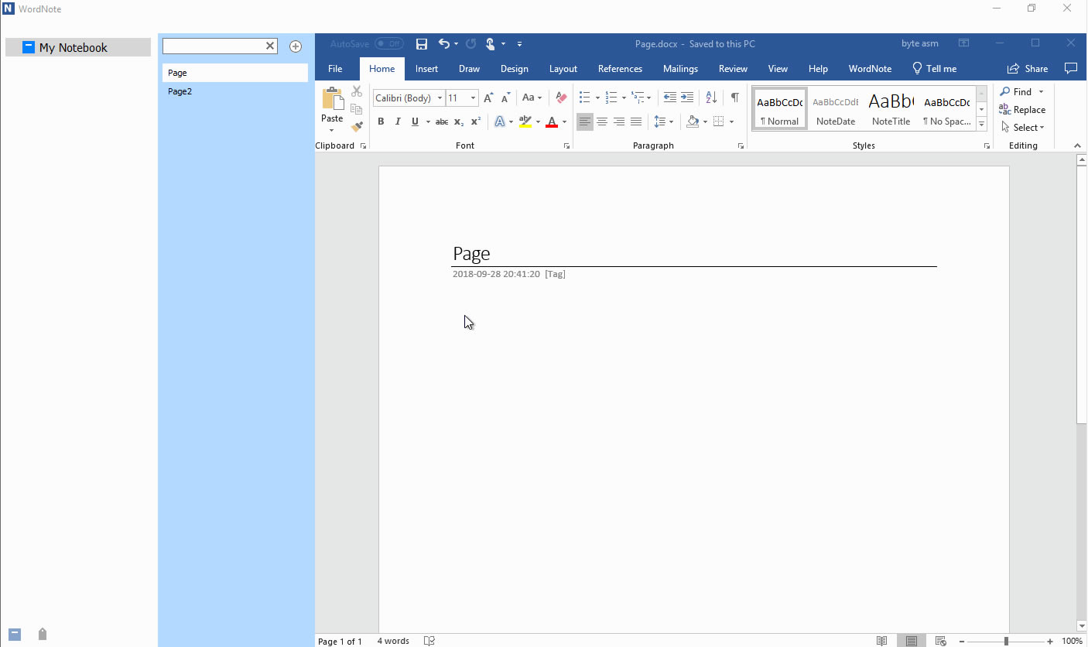Open the font size dropdown
1088x647 pixels.
[473, 98]
